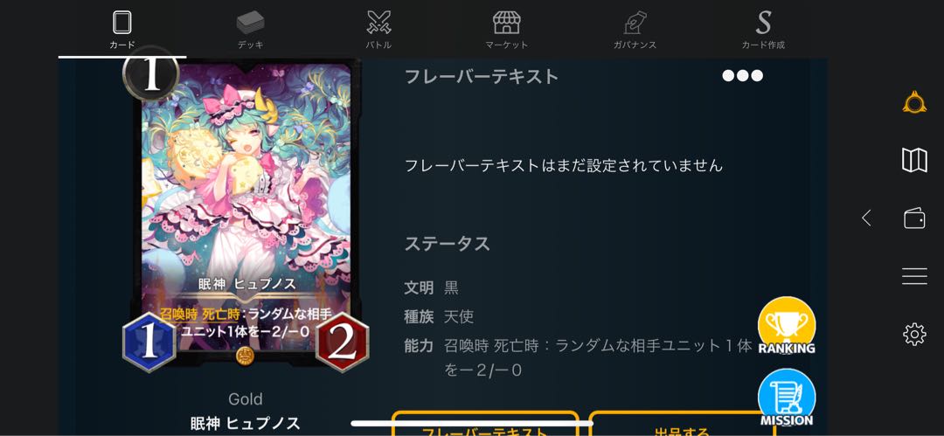Click the orange triangle logo icon
Viewport: 944px width, 436px height.
coord(914,101)
